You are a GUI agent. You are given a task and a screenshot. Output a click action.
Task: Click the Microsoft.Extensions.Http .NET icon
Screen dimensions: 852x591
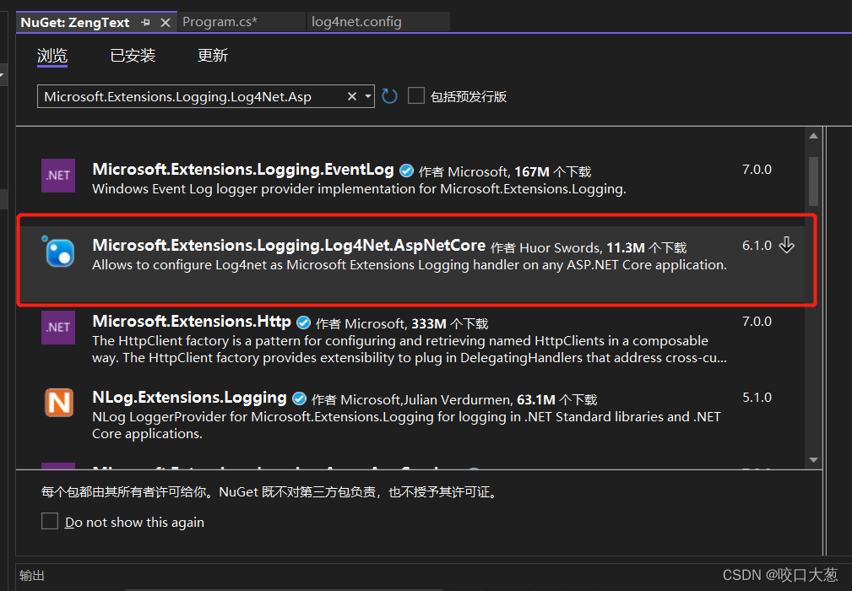click(58, 328)
